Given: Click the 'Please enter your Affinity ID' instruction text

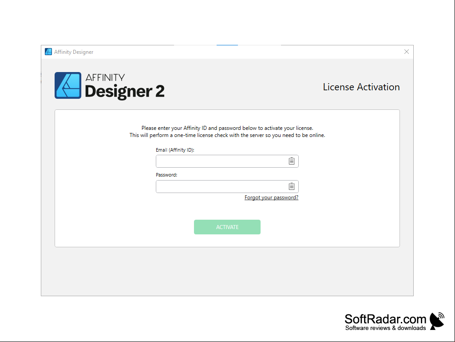Looking at the screenshot, I should [227, 128].
